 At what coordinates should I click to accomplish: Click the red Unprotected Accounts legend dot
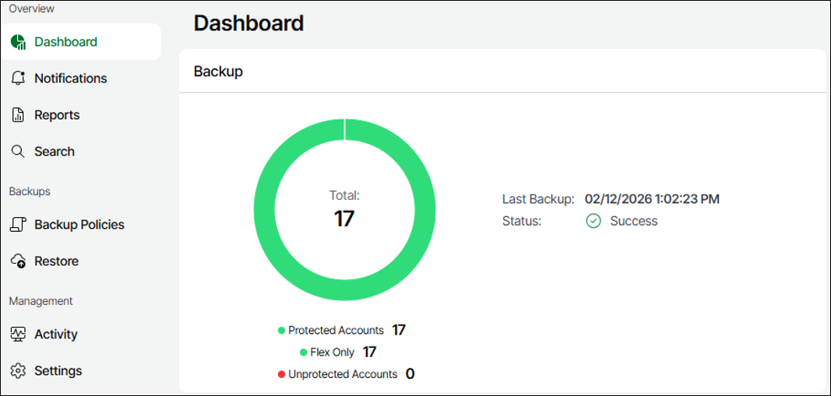point(282,374)
